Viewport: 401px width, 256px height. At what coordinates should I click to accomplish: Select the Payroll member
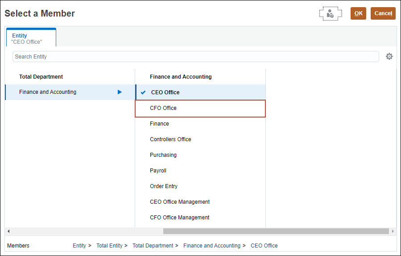click(200, 171)
